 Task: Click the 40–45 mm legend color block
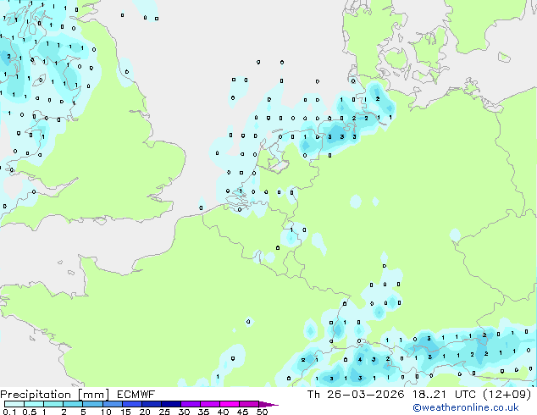pyautogui.click(x=230, y=404)
